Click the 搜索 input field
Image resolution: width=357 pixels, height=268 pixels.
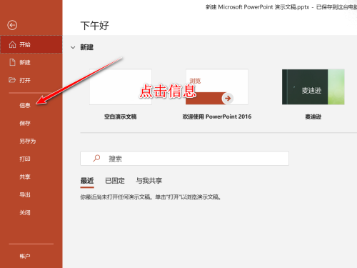[184, 158]
